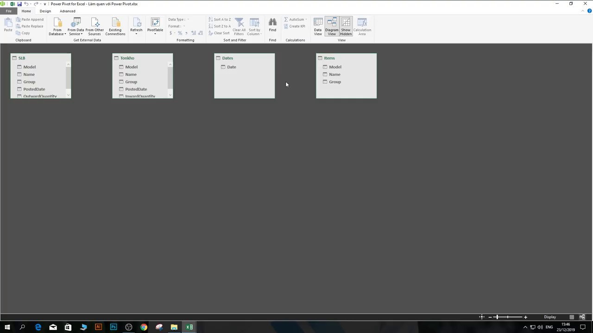Image resolution: width=593 pixels, height=333 pixels.
Task: Click Copy in the Clipboard group
Action: click(23, 33)
